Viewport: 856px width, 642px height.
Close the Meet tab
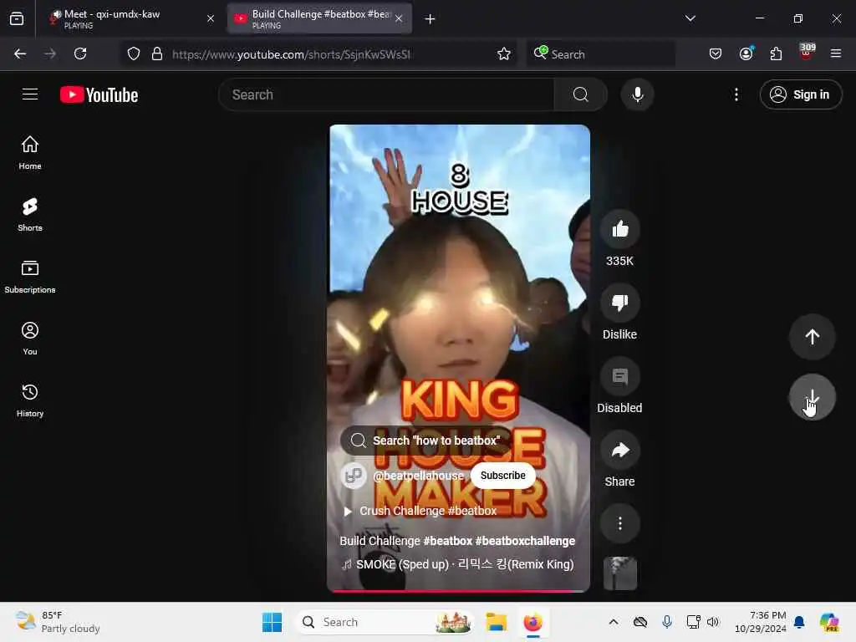[x=211, y=18]
